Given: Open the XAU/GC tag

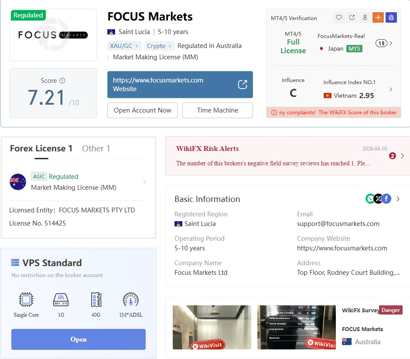Looking at the screenshot, I should point(124,46).
